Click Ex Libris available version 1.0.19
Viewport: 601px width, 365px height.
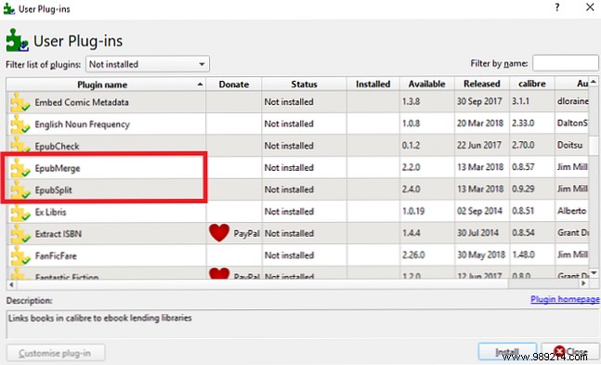pyautogui.click(x=413, y=211)
